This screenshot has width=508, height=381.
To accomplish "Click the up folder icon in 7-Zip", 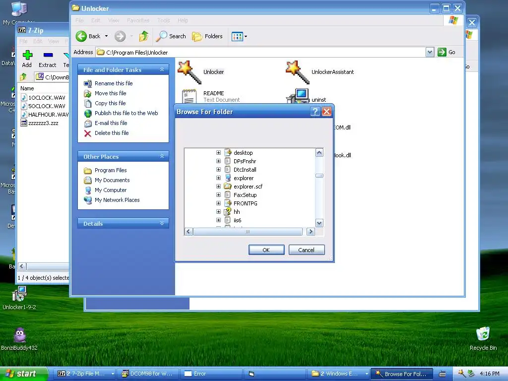I will (x=23, y=77).
